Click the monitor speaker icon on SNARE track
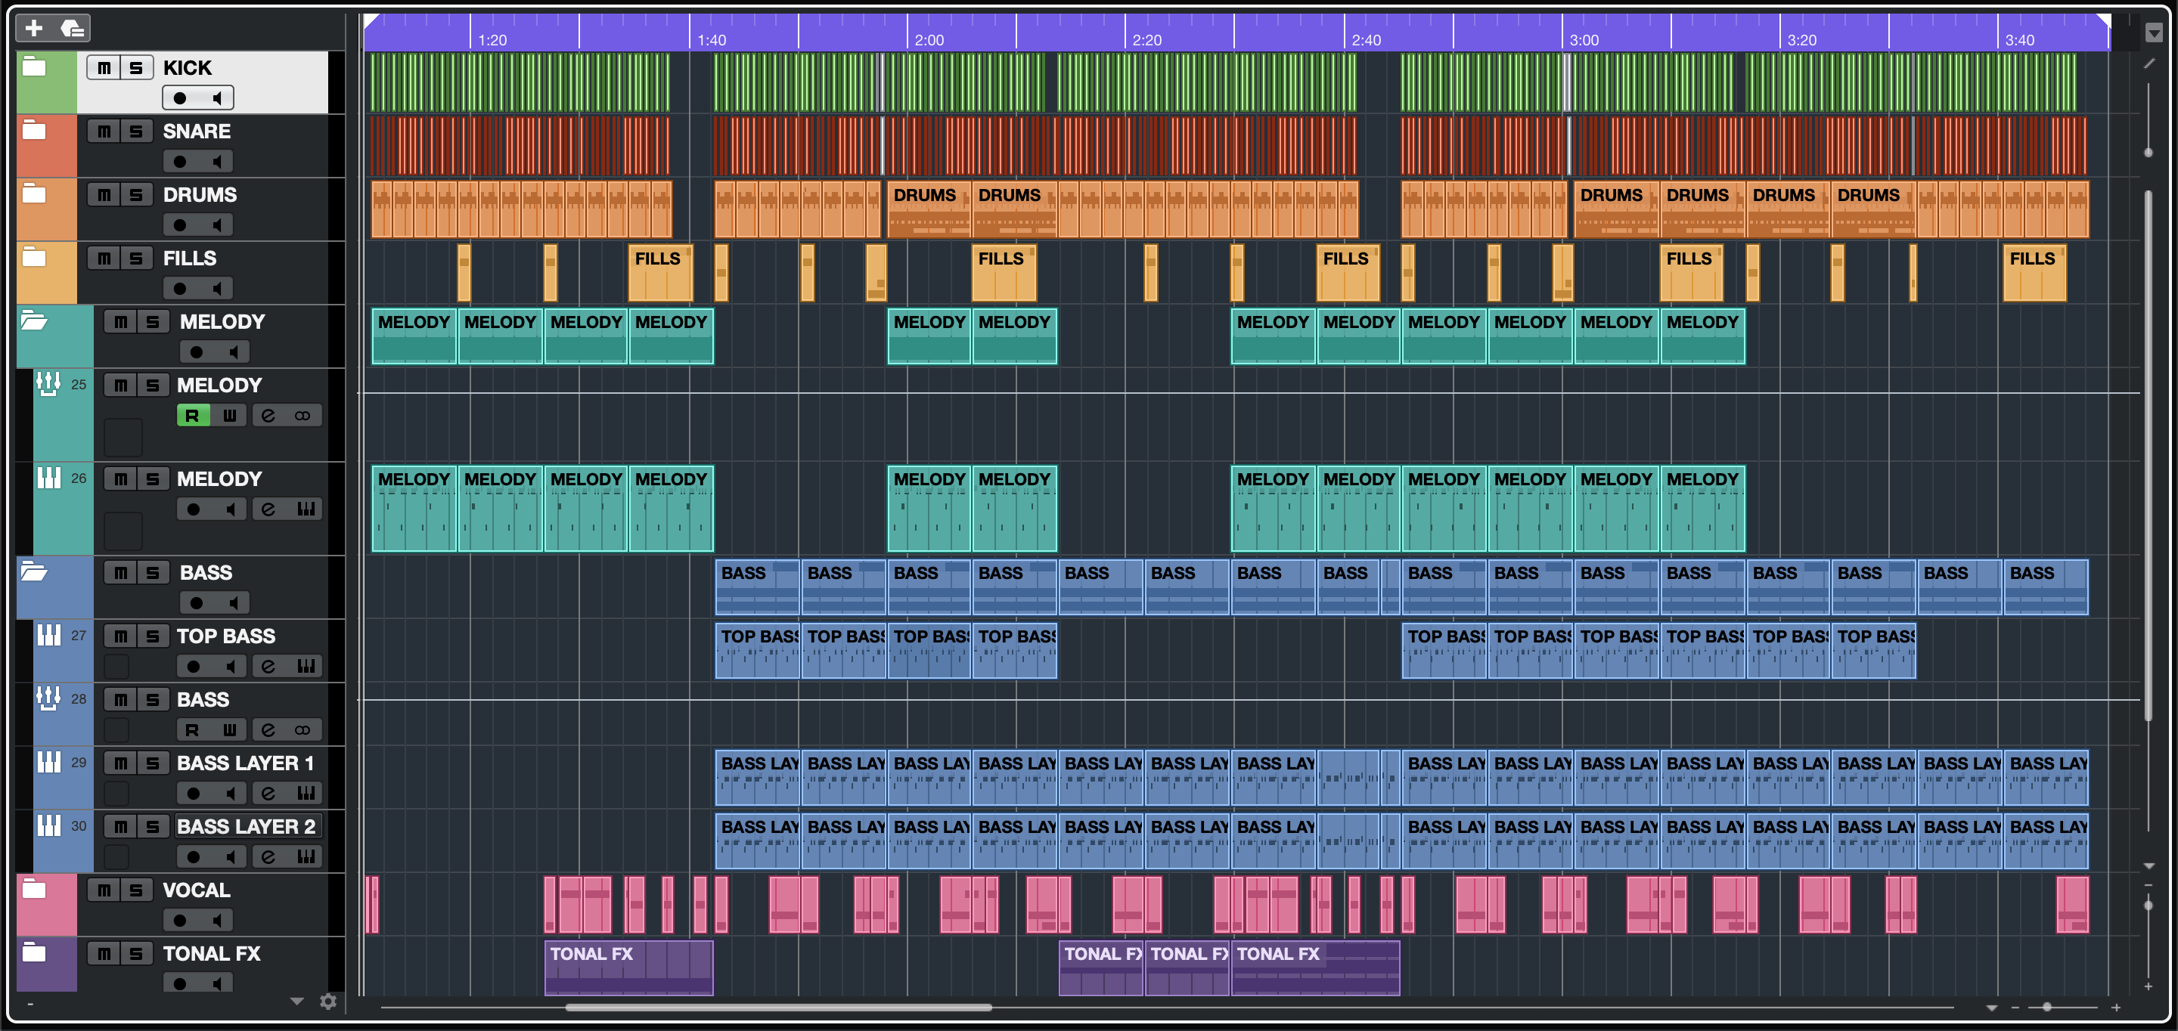The width and height of the screenshot is (2178, 1031). [217, 162]
